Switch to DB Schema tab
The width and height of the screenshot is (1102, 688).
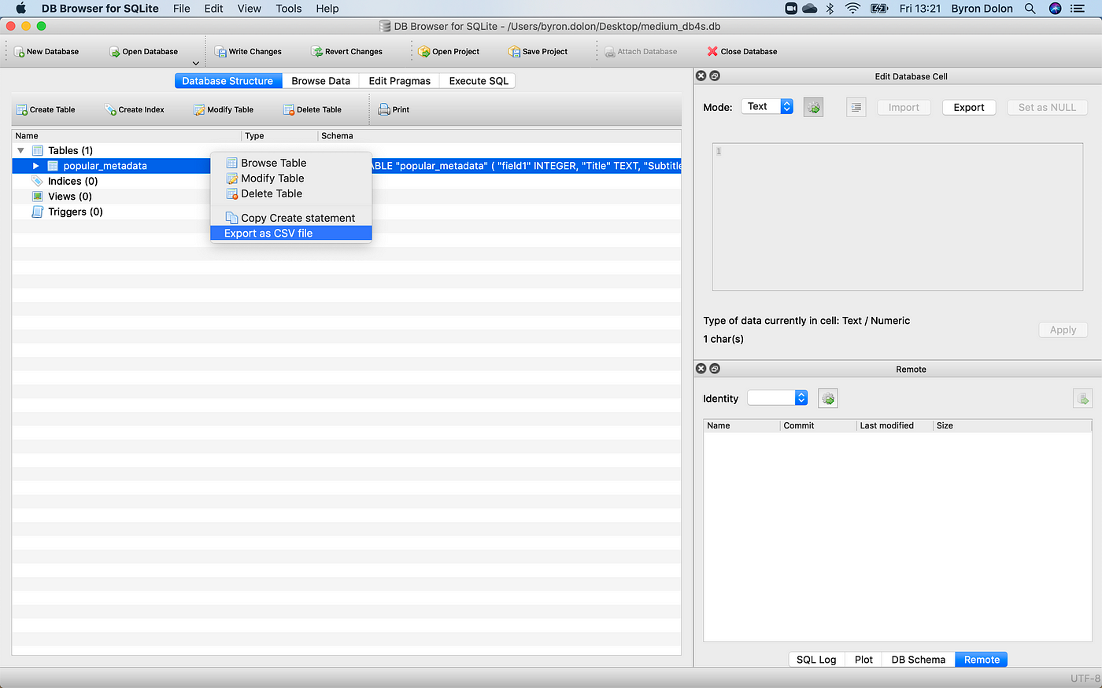[x=919, y=660]
